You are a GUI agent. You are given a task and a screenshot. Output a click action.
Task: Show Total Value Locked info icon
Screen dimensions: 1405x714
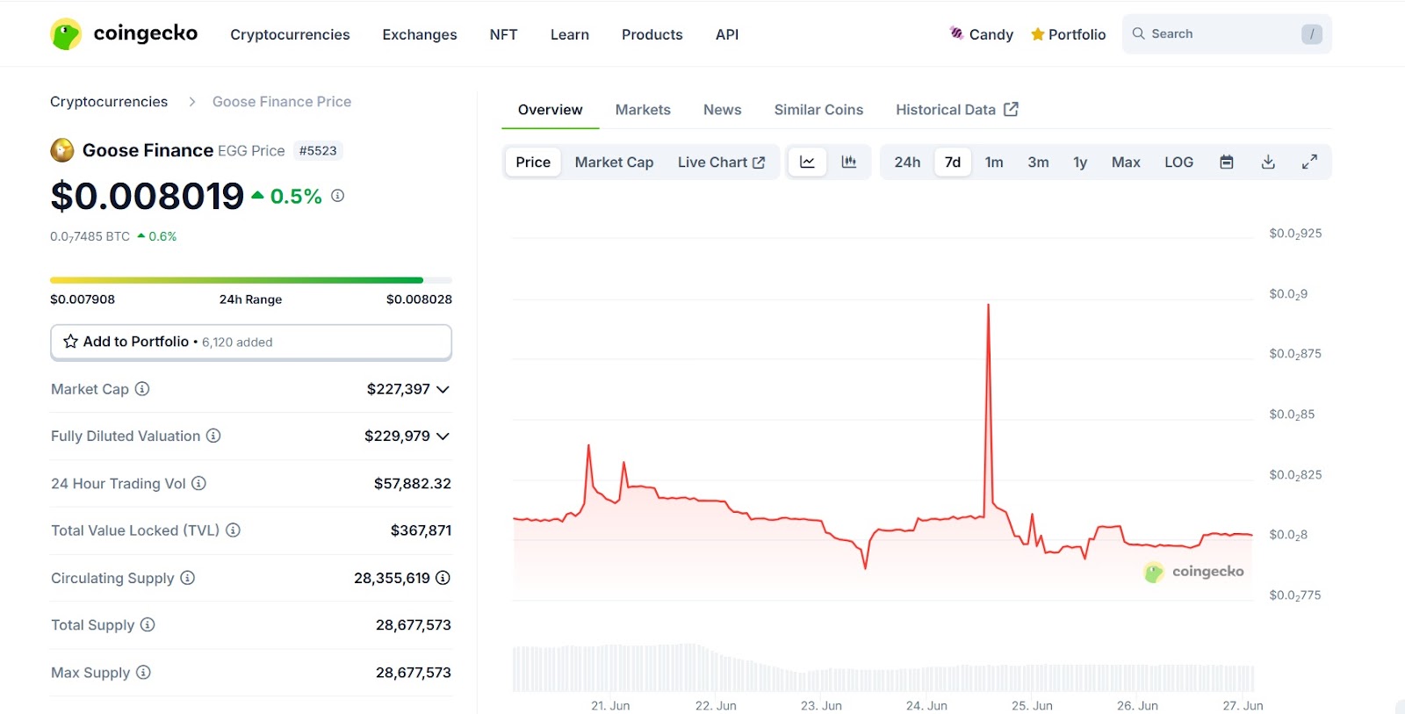point(233,530)
